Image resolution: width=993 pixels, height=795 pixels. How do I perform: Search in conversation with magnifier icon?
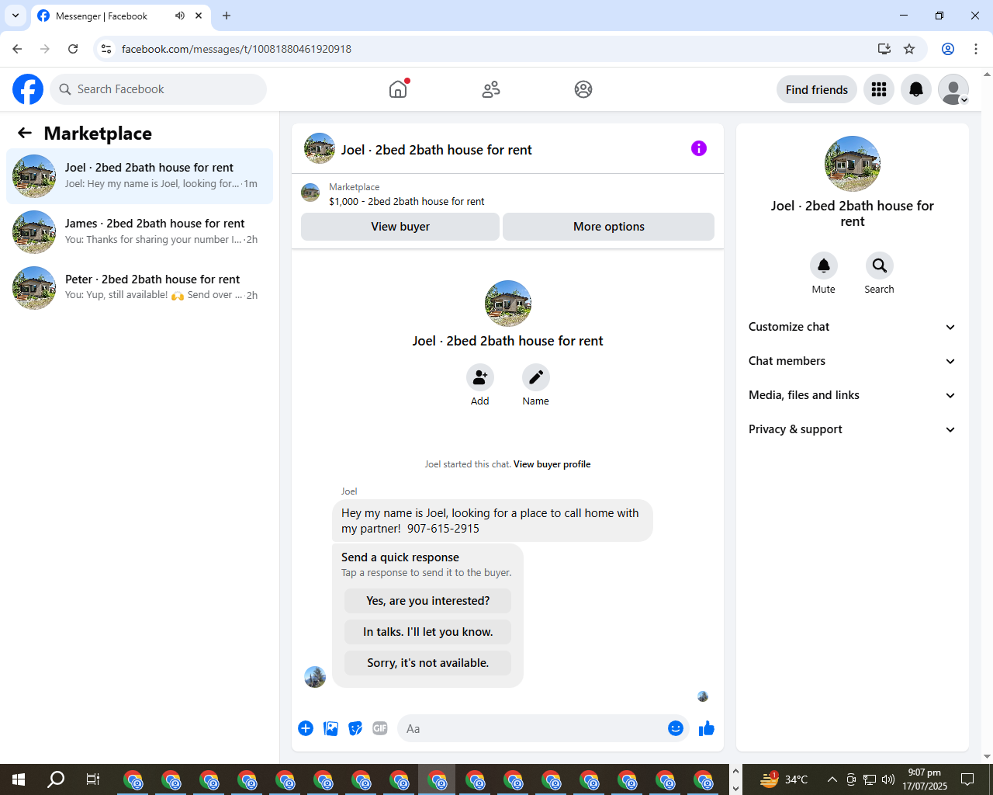tap(880, 266)
